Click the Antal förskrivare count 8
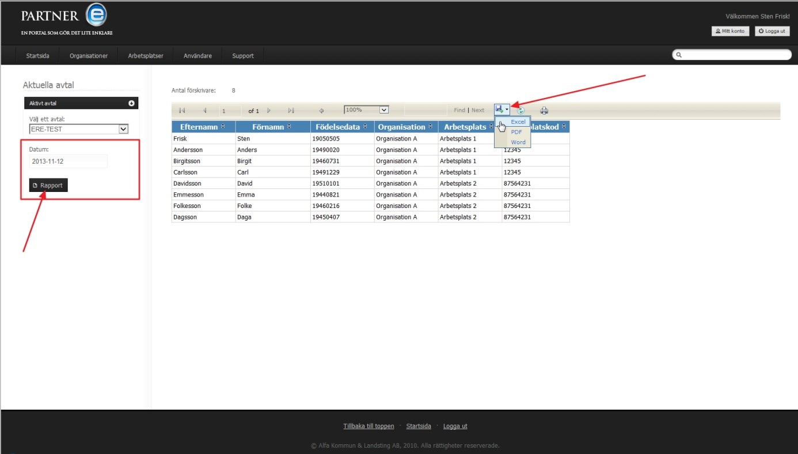The image size is (798, 454). (x=234, y=90)
